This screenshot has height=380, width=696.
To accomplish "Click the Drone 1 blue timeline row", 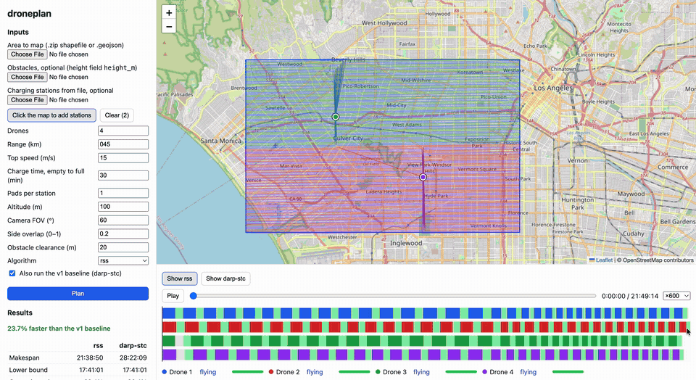I will click(426, 313).
